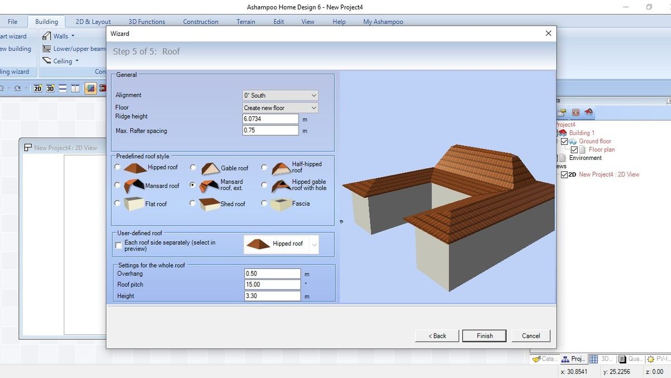Viewport: 671px width, 378px height.
Task: Open the PV-Installation panel
Action: (x=660, y=358)
